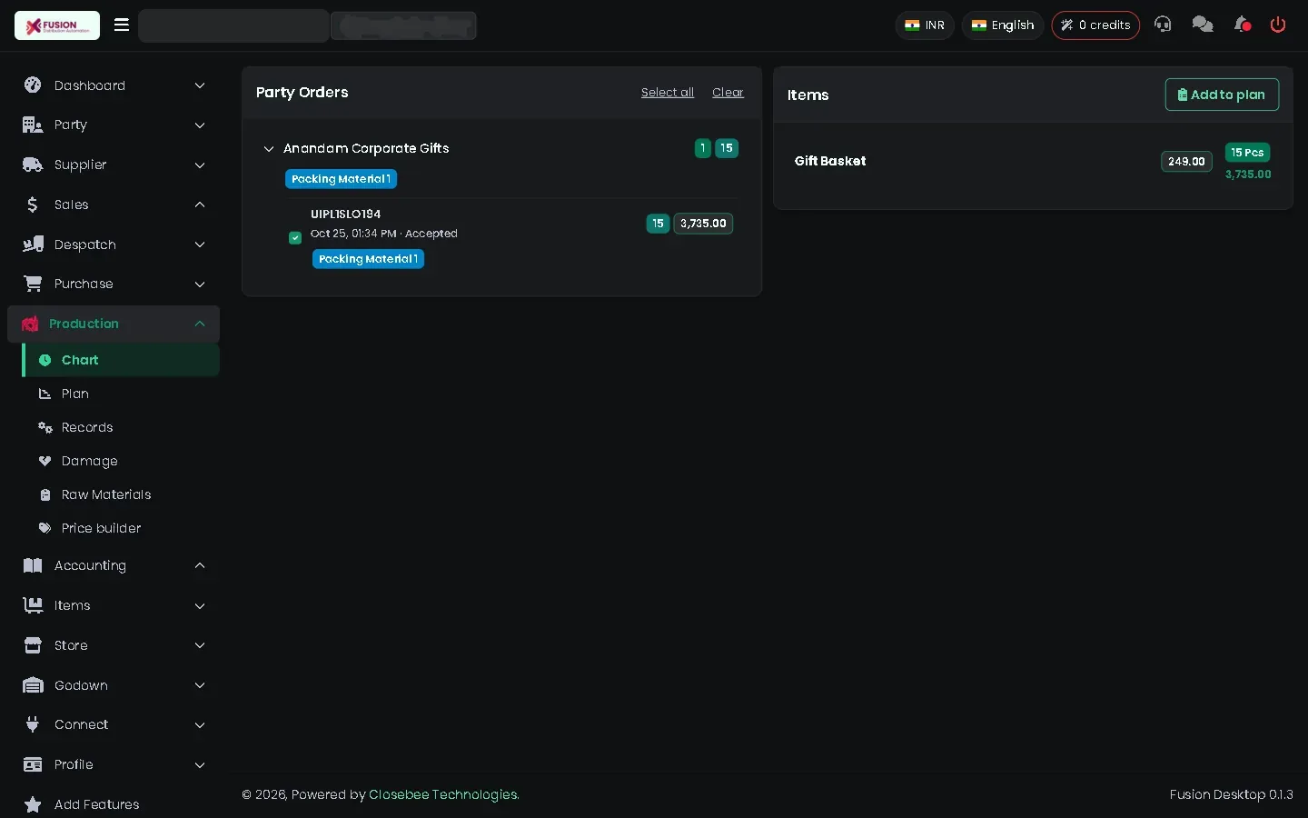The height and width of the screenshot is (818, 1308).
Task: Open the Price builder submenu item
Action: [x=121, y=528]
